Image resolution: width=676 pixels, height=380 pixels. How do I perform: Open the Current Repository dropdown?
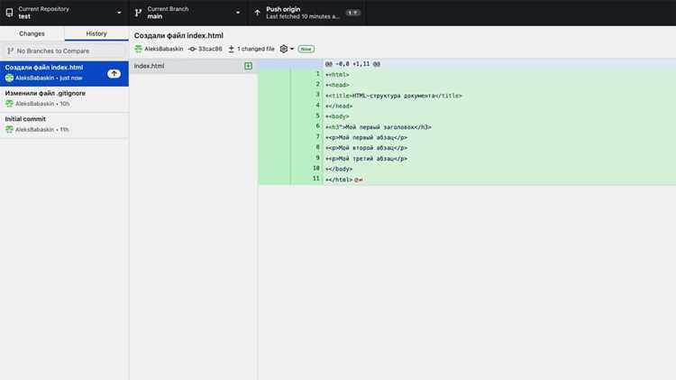tap(64, 13)
